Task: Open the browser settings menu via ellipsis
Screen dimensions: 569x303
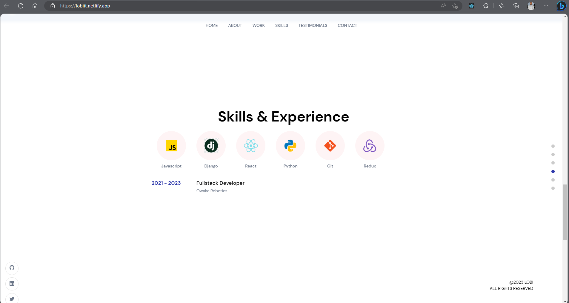Action: (x=546, y=6)
